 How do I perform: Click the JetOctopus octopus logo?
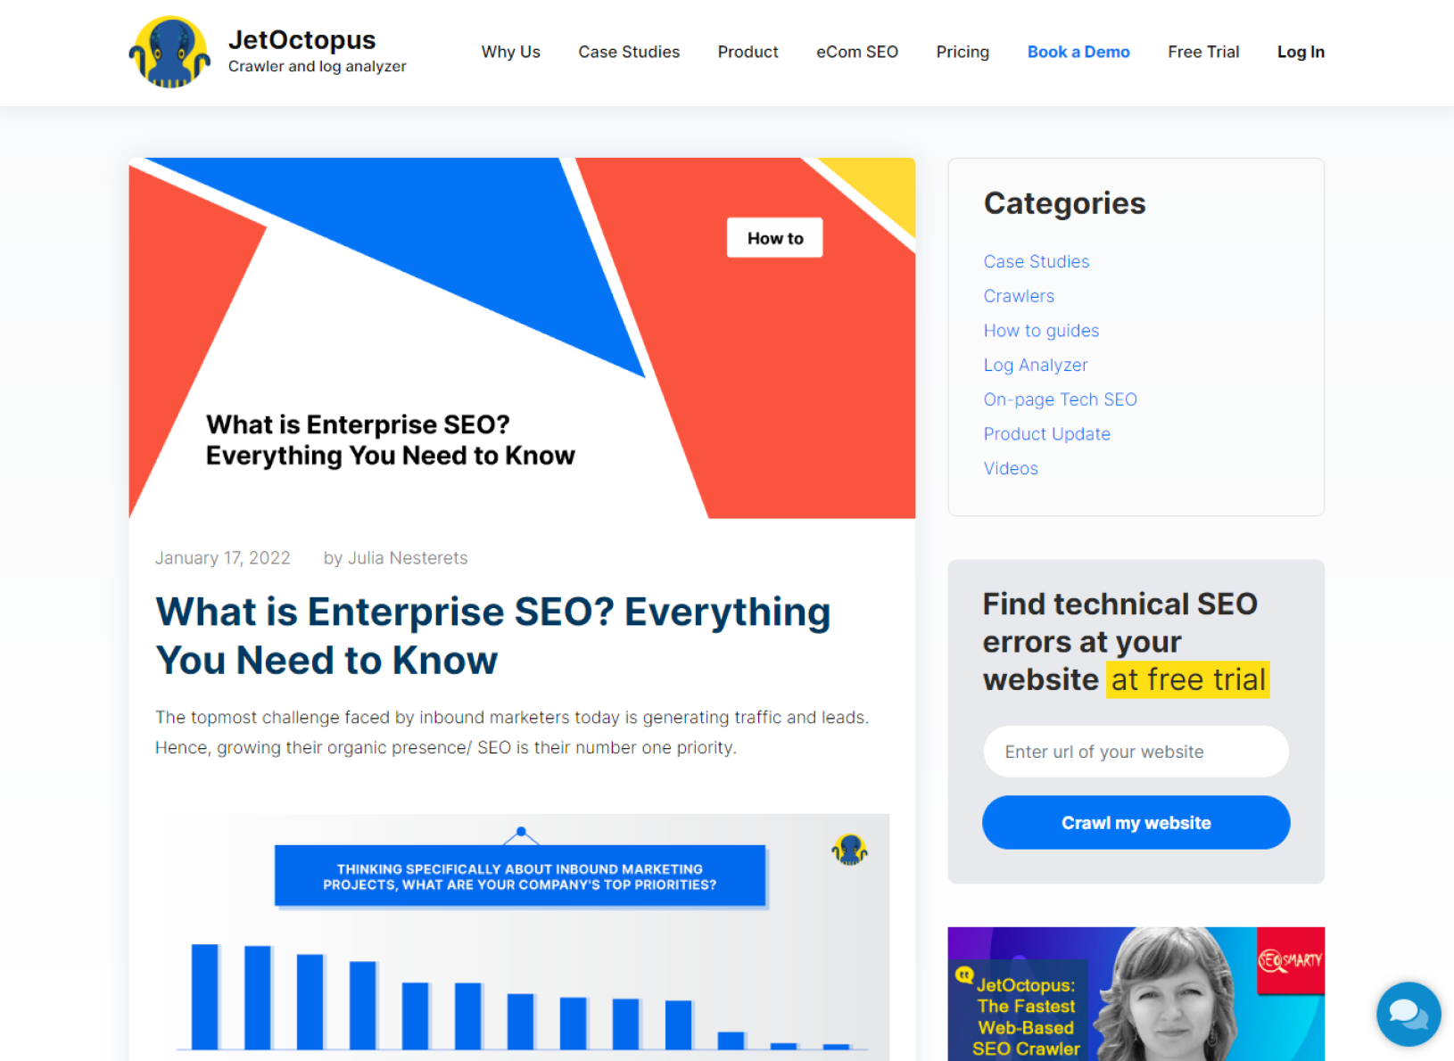(169, 53)
